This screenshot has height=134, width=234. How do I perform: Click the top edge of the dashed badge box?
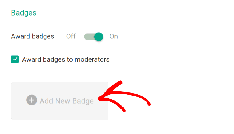point(59,82)
